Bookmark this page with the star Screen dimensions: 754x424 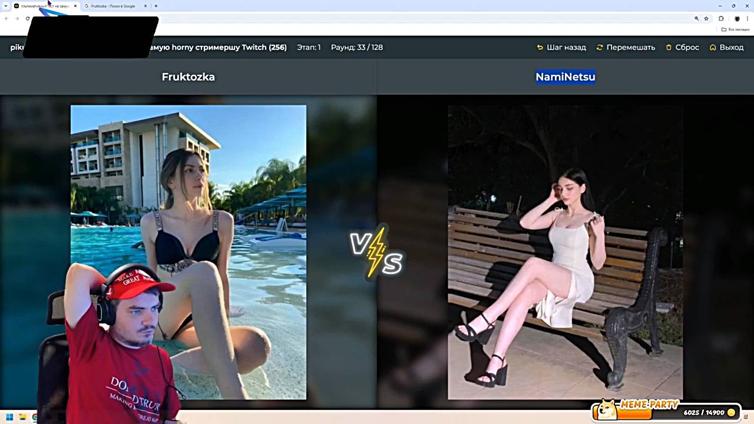click(x=706, y=19)
